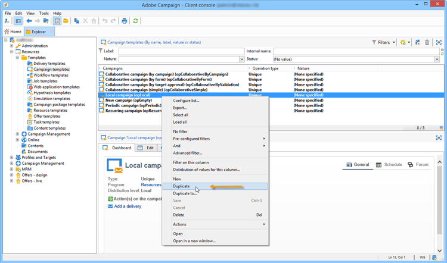Open the Pre-configured filters submenu
This screenshot has height=263, width=447.
coord(215,139)
